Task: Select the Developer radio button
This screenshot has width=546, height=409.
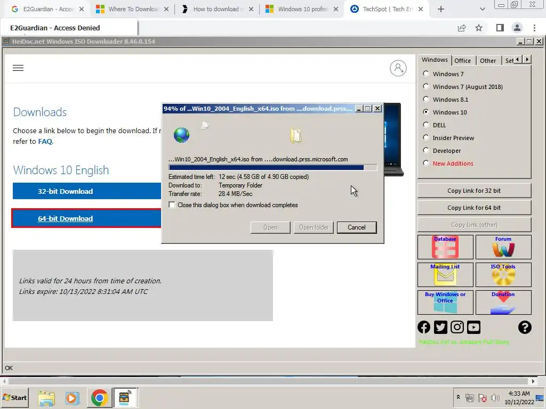Action: point(426,151)
